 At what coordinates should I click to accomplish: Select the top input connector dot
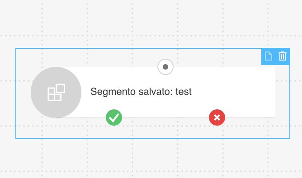click(165, 67)
